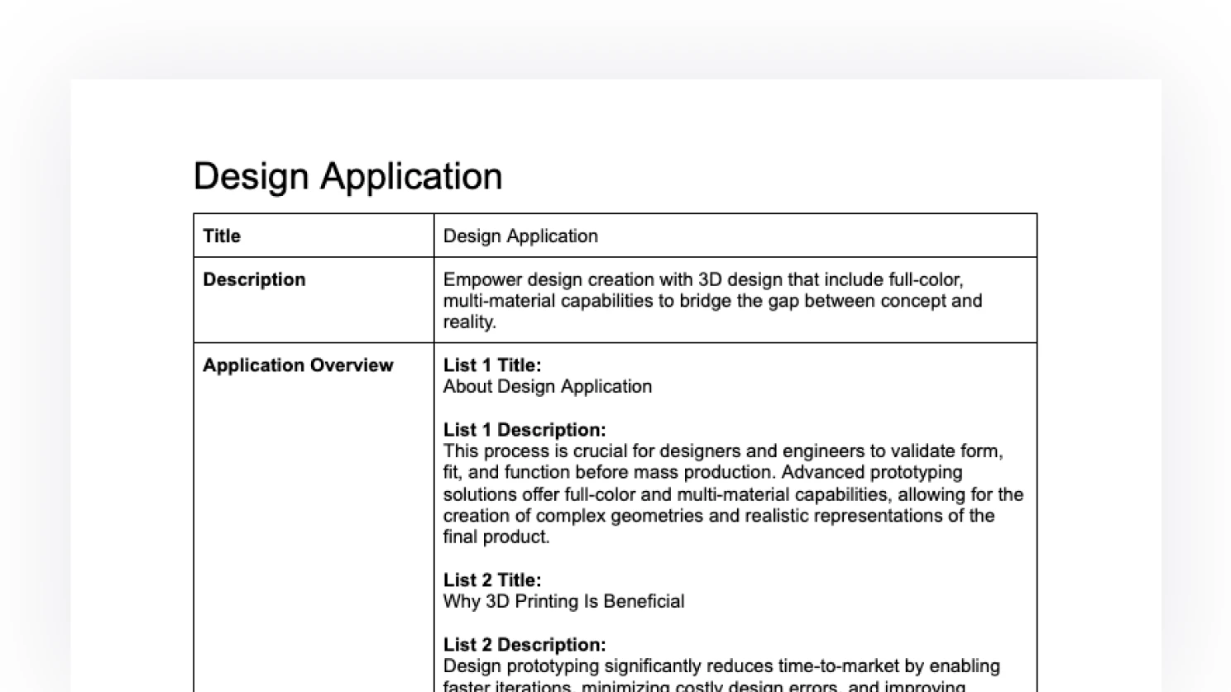Click the 'Empower design creation' description text
This screenshot has width=1231, height=692.
[x=712, y=301]
